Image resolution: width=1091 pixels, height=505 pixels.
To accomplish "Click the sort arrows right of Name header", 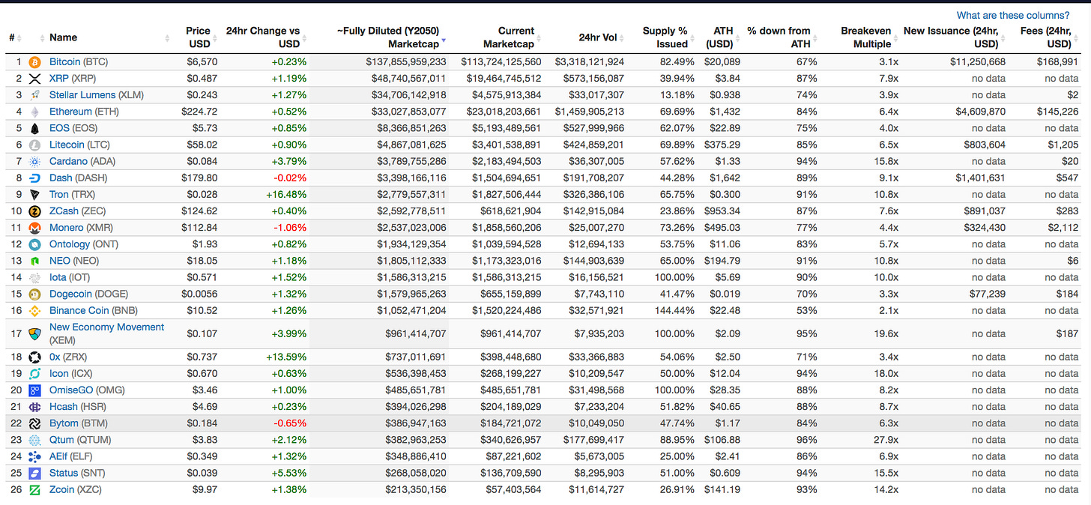I will point(167,38).
